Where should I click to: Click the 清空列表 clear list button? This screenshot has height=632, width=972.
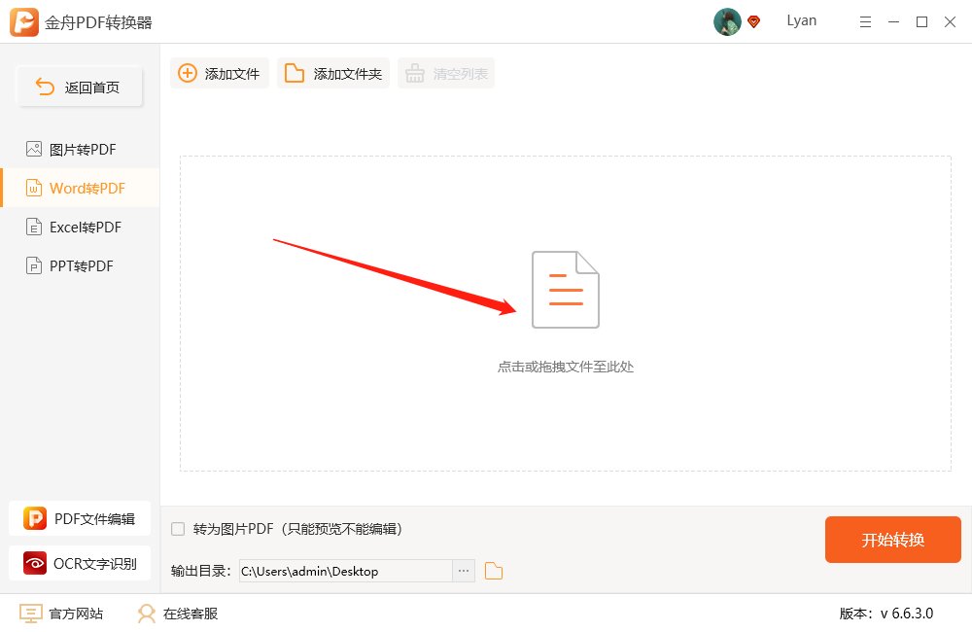(x=445, y=72)
